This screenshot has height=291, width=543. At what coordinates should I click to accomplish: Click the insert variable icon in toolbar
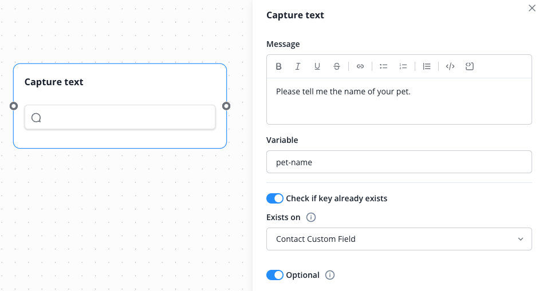(x=470, y=66)
